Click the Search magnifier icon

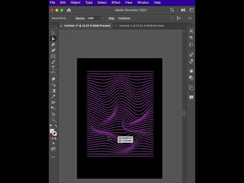point(172,10)
